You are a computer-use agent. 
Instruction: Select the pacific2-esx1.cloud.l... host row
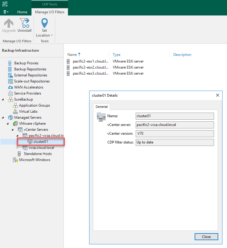pyautogui.click(x=105, y=61)
